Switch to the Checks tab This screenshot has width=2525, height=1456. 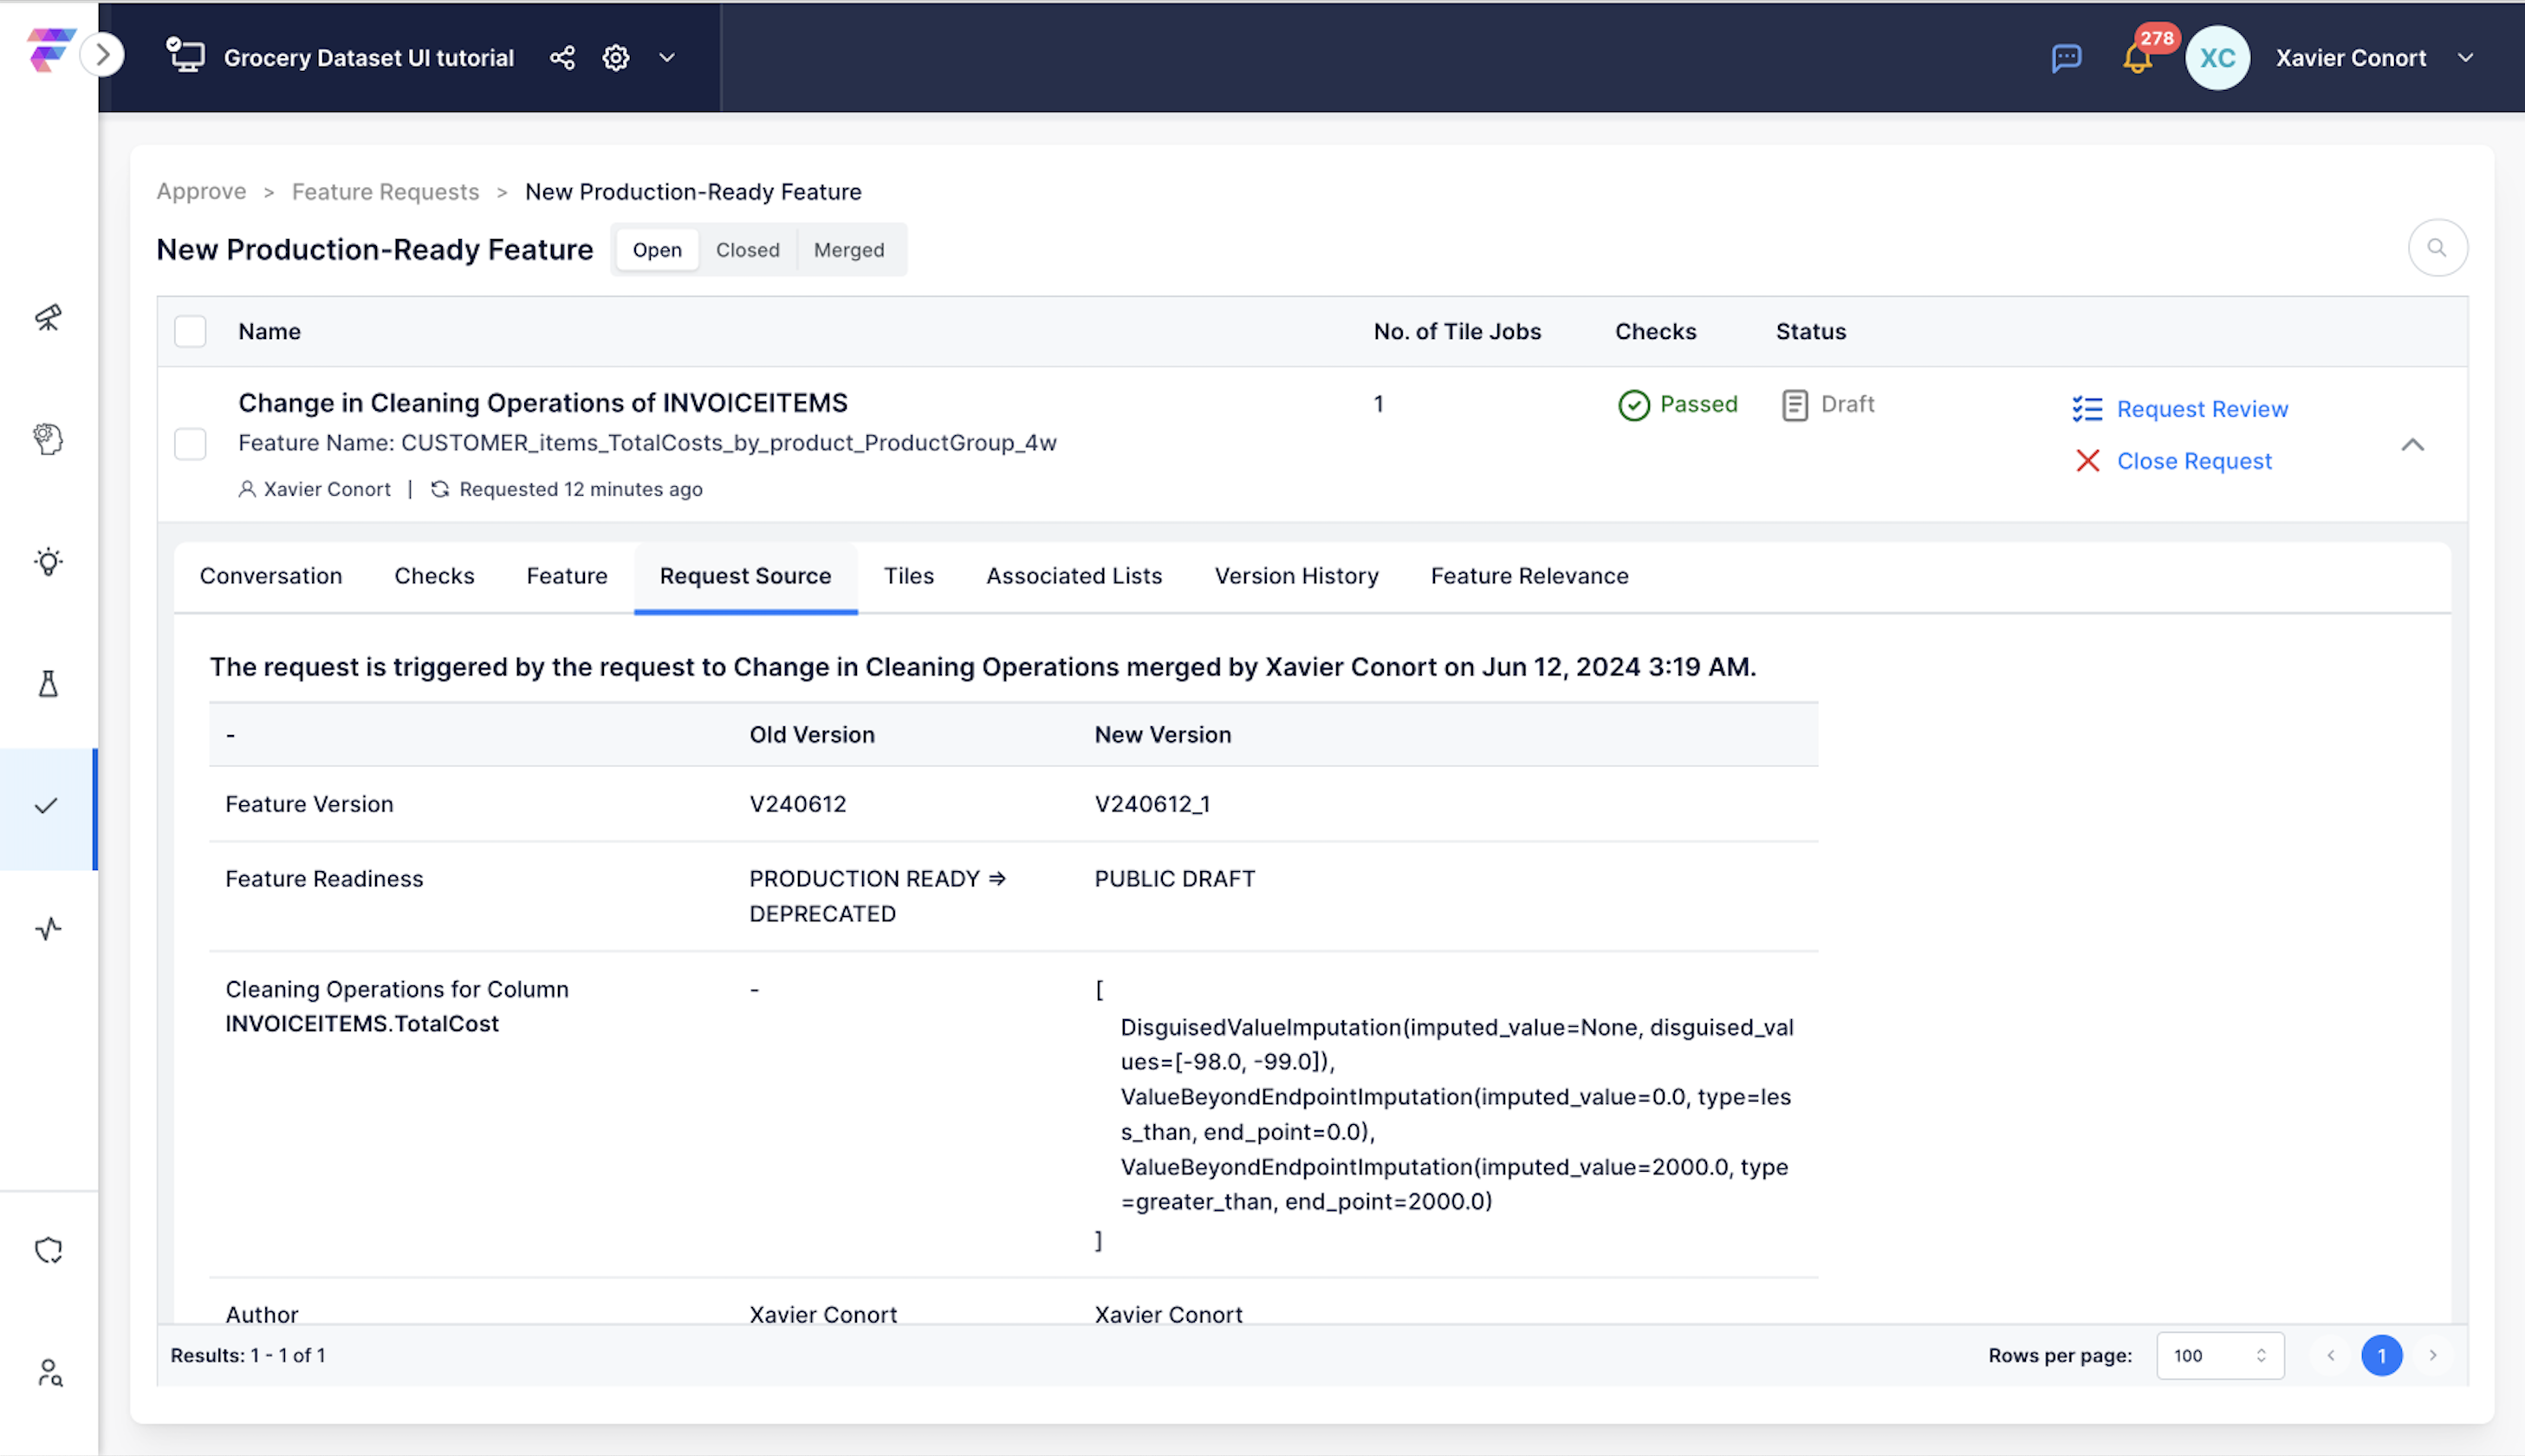click(x=434, y=576)
